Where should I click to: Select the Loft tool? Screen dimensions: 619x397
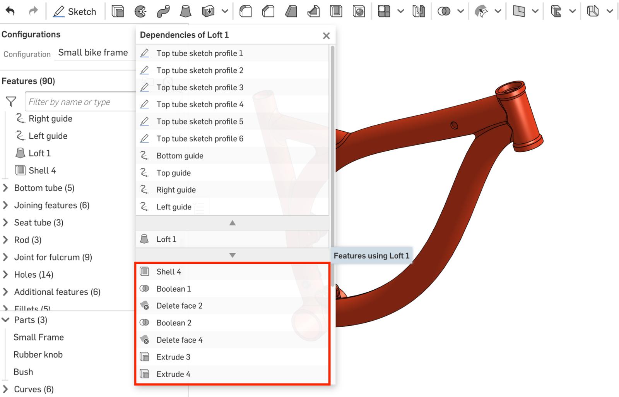(186, 11)
